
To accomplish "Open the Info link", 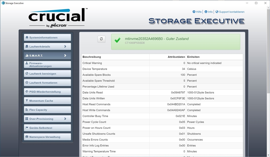I will click(x=210, y=12).
